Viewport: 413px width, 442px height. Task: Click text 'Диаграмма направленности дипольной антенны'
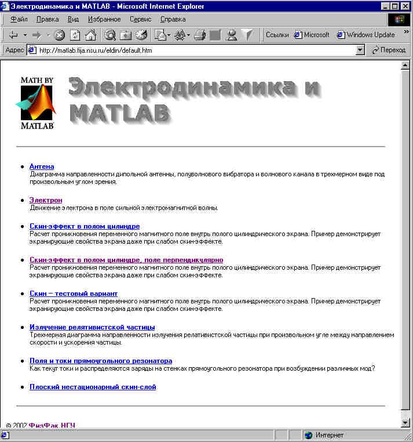103,175
